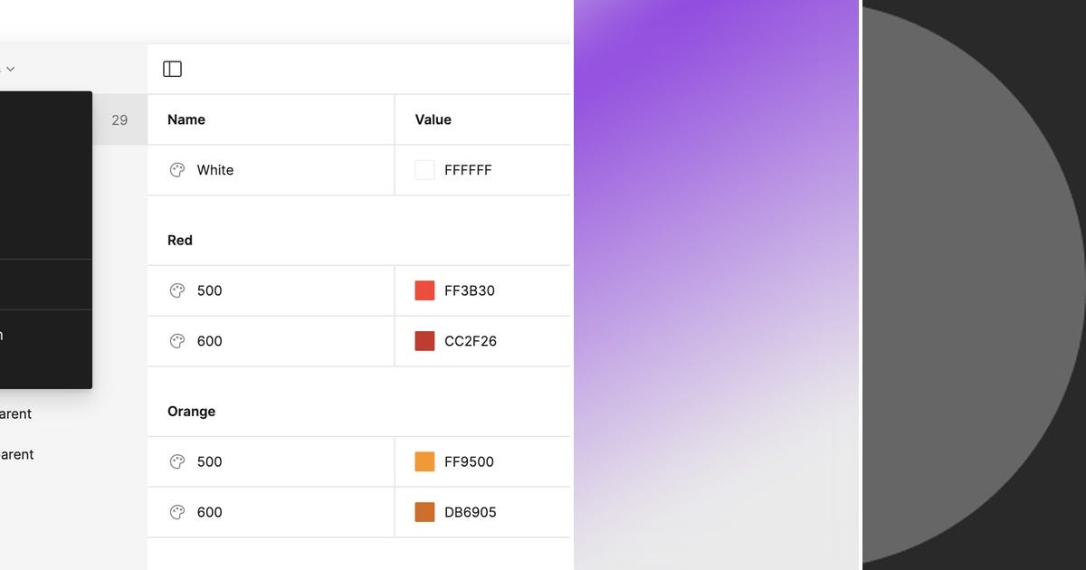Select the color variable icon next to Red 500
Viewport: 1086px width, 570px height.
tap(177, 290)
